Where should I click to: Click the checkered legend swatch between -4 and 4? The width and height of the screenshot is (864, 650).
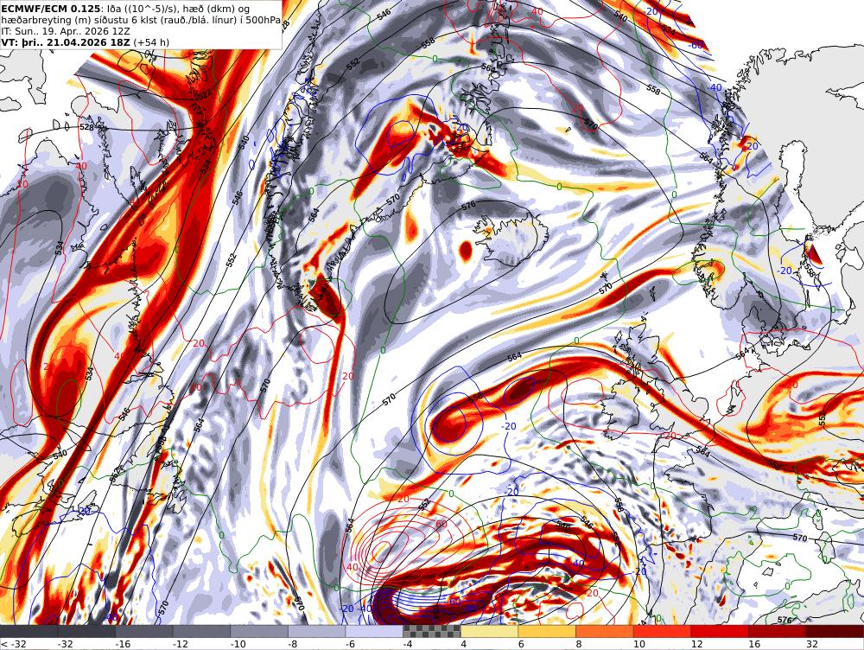[x=432, y=631]
